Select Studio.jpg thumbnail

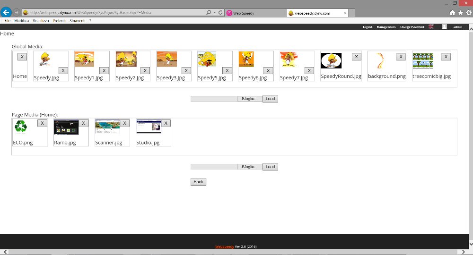tap(149, 126)
